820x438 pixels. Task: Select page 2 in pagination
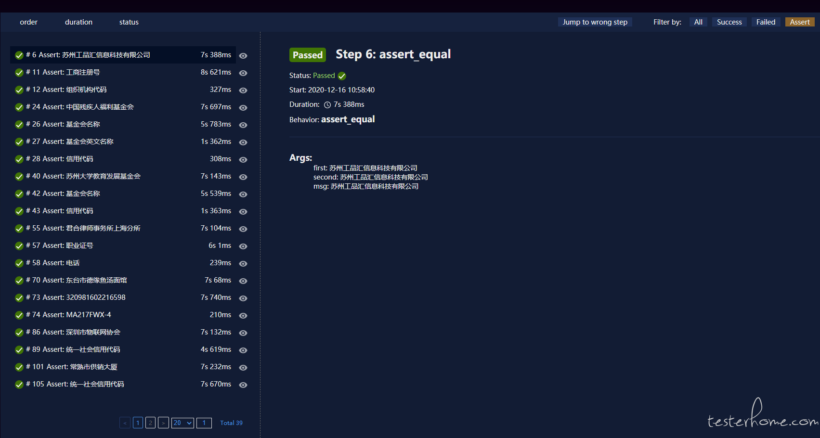pos(150,423)
